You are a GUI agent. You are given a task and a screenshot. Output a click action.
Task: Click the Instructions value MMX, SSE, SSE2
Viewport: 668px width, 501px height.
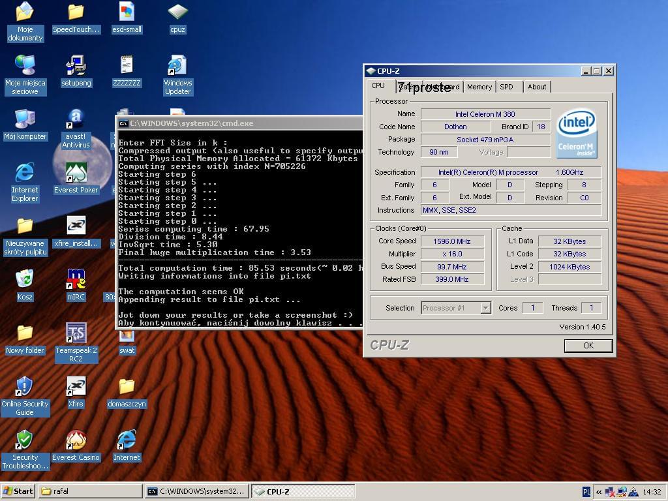pos(511,210)
